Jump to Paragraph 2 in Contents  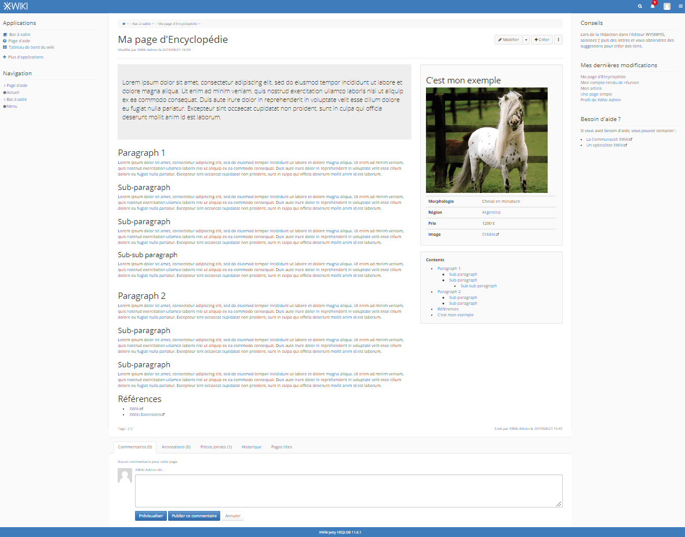point(449,291)
